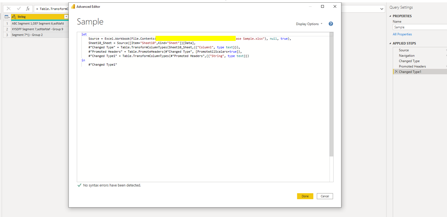The height and width of the screenshot is (217, 447).
Task: Select cell 'Segment 7*() - Group 2'
Action: pyautogui.click(x=40, y=35)
